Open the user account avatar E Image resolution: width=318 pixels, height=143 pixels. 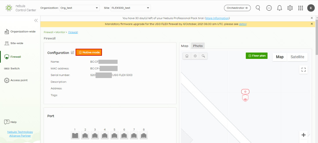pos(311,8)
